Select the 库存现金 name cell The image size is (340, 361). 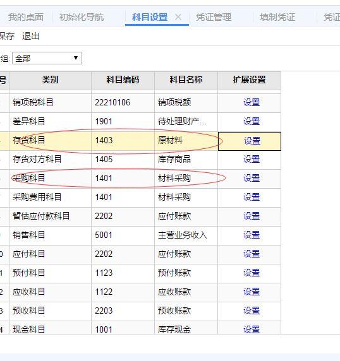coord(186,328)
